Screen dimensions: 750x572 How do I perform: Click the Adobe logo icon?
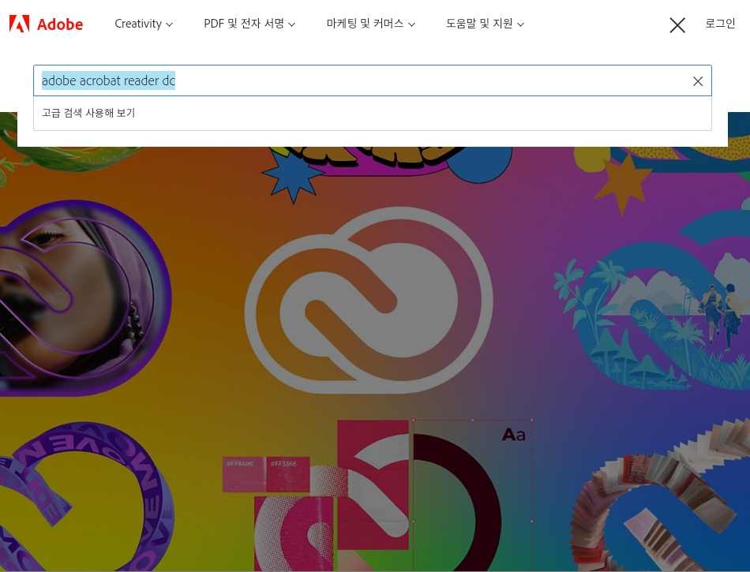click(19, 24)
